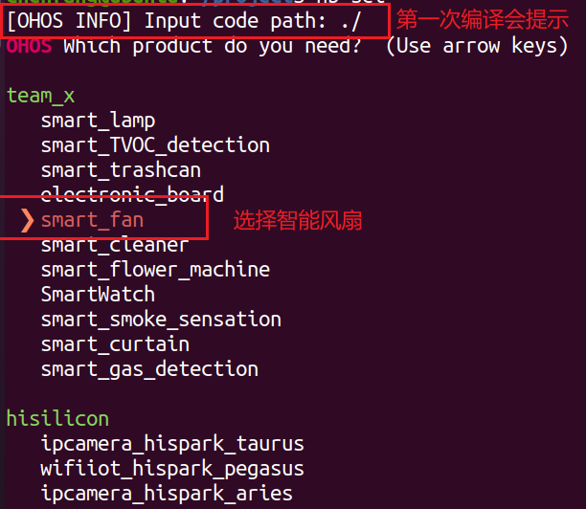Click the hisilicon group heading

pyautogui.click(x=57, y=419)
